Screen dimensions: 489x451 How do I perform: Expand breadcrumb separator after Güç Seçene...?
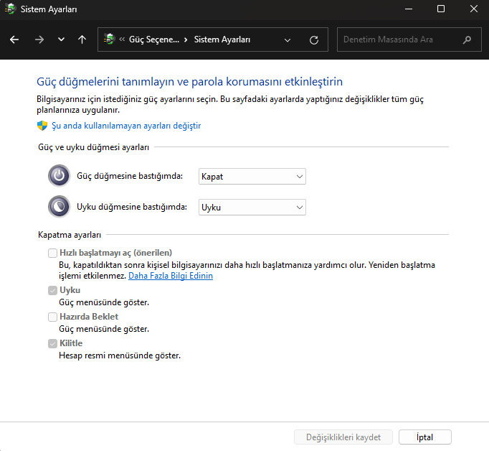tap(186, 39)
